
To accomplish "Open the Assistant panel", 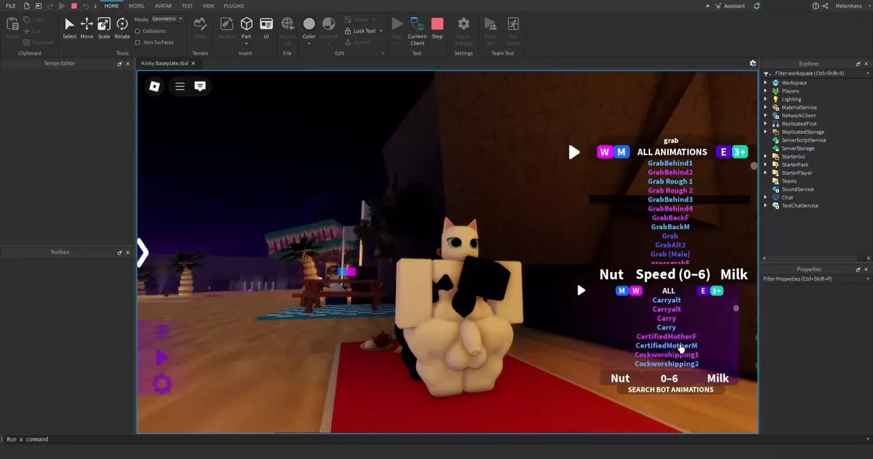I will click(730, 6).
